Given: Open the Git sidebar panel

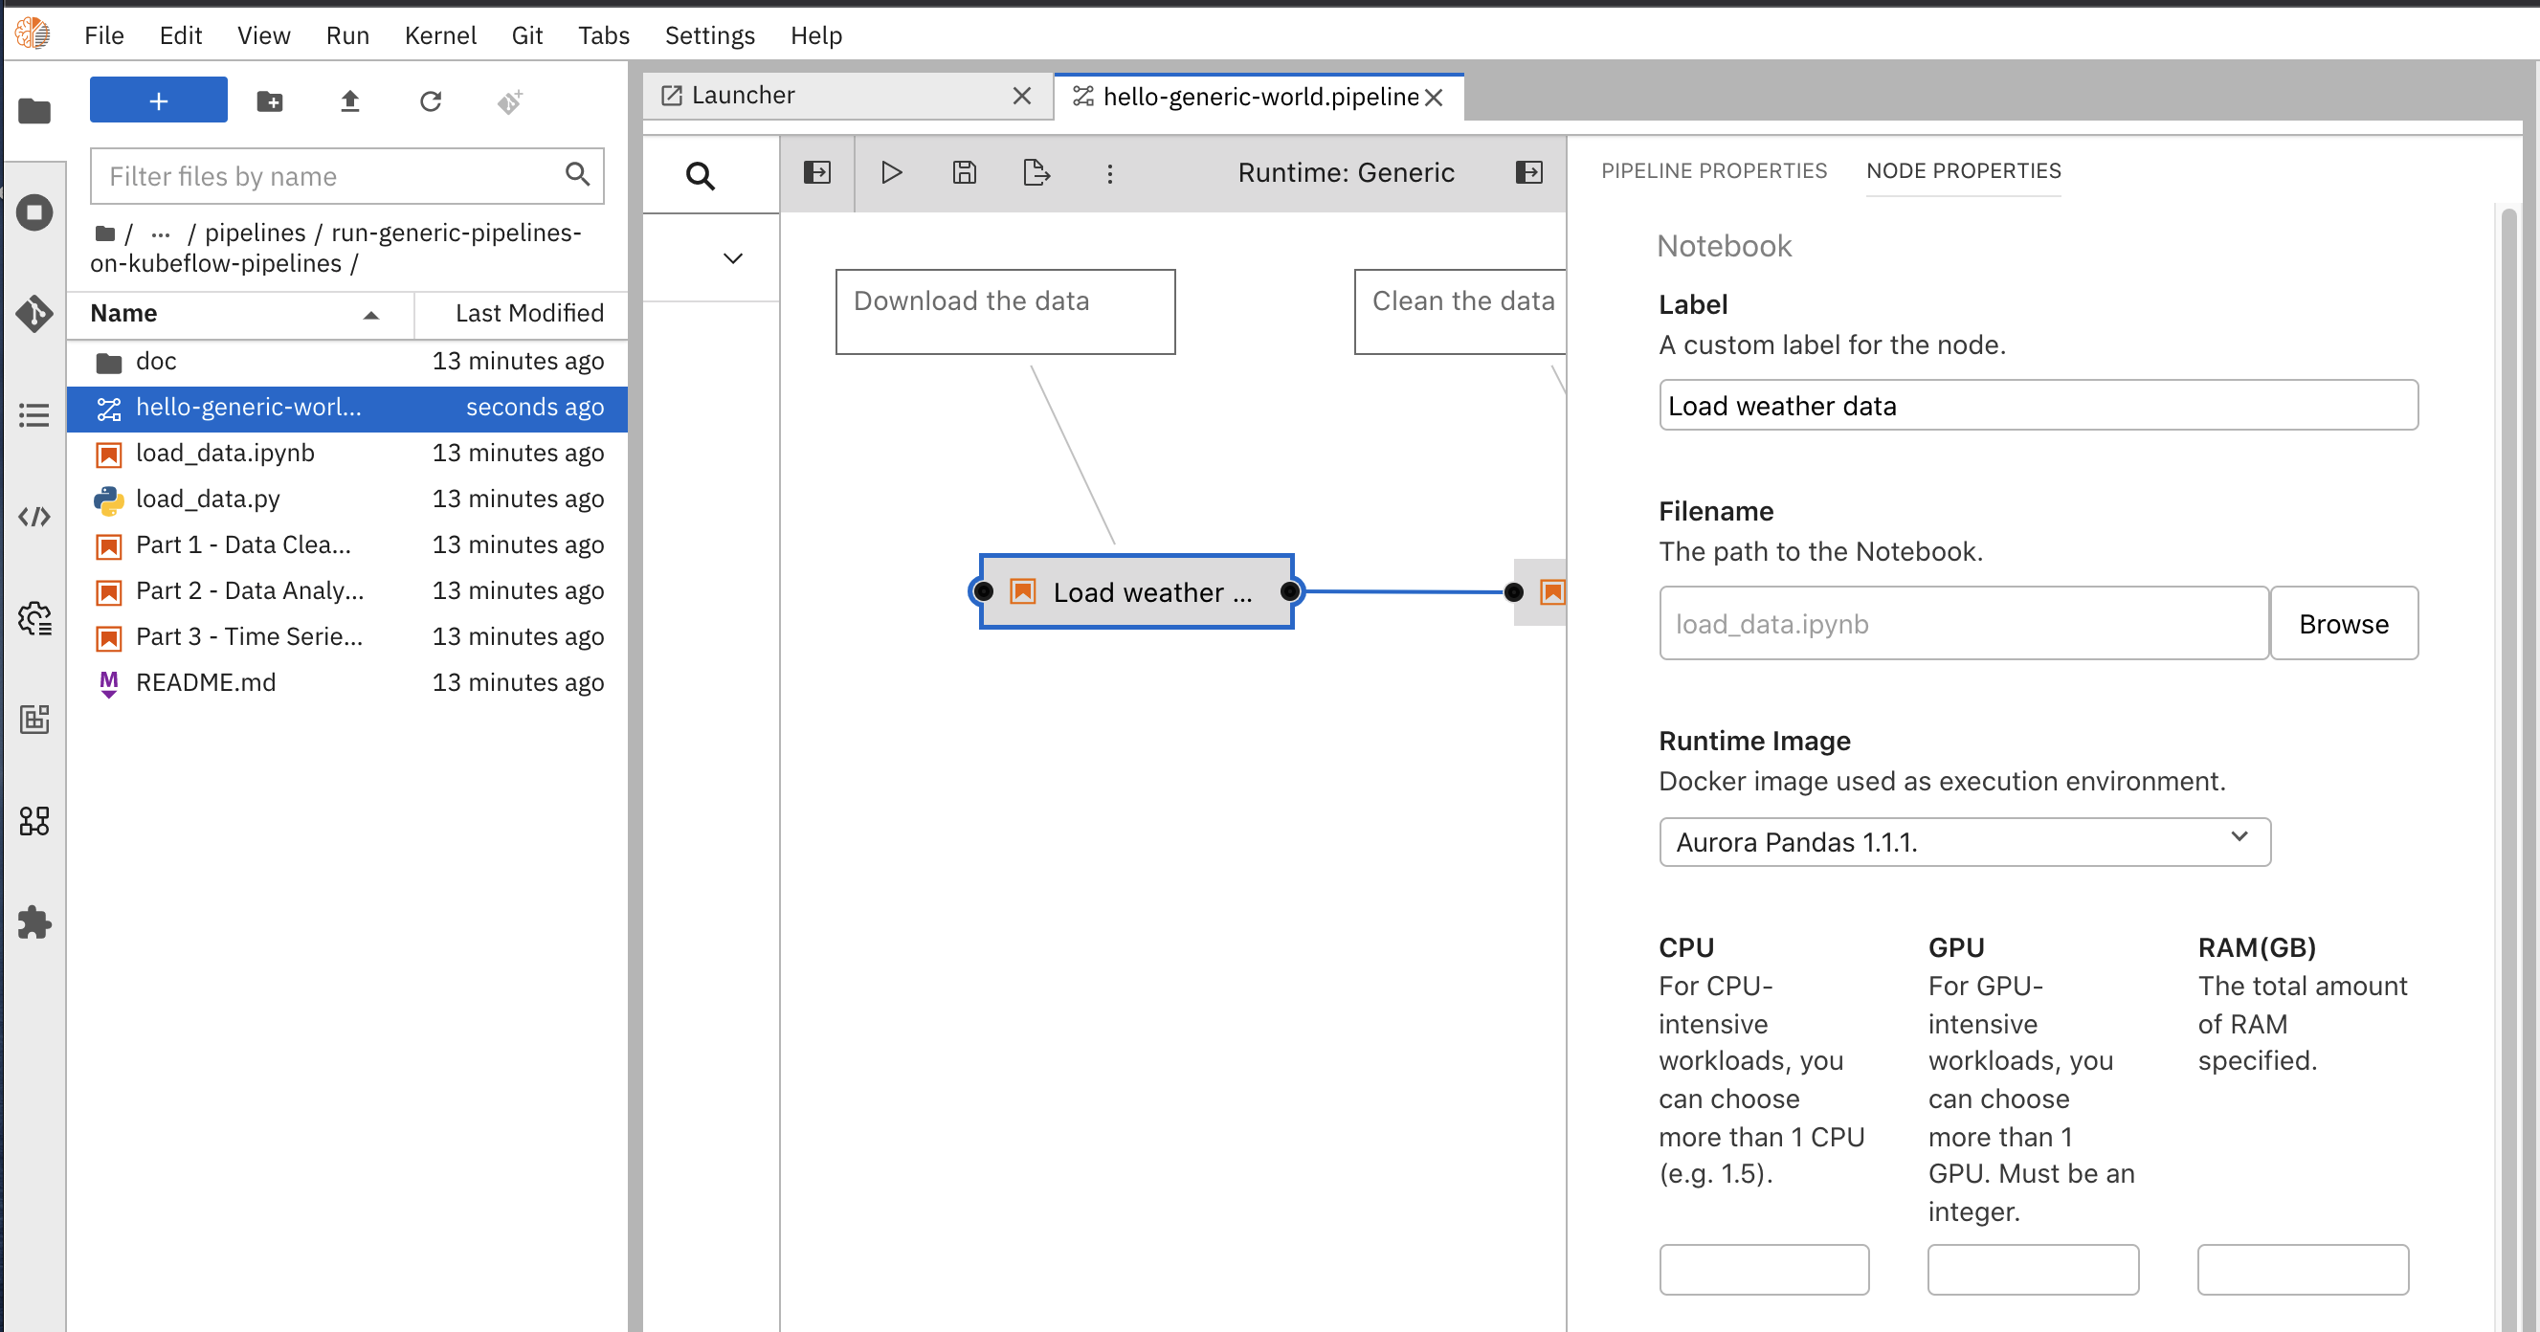Looking at the screenshot, I should point(34,314).
